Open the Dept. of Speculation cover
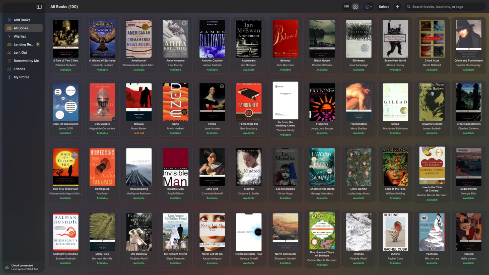This screenshot has width=489, height=275. (x=66, y=102)
